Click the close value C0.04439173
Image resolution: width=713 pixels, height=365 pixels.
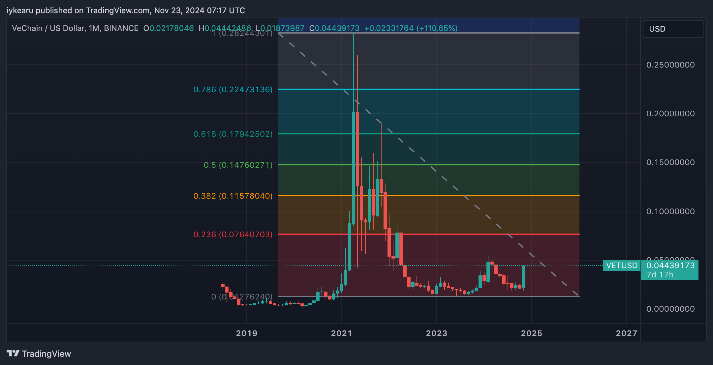[334, 28]
